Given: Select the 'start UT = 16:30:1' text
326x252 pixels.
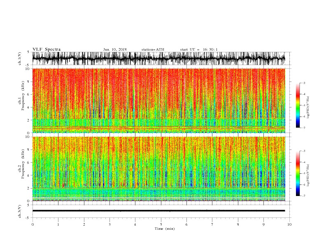Looking at the screenshot, I should [x=199, y=49].
